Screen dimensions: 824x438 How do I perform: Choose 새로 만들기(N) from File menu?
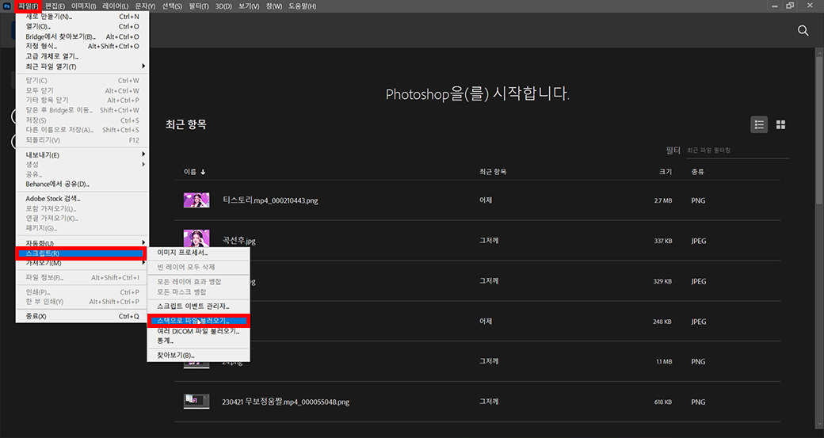[82, 17]
